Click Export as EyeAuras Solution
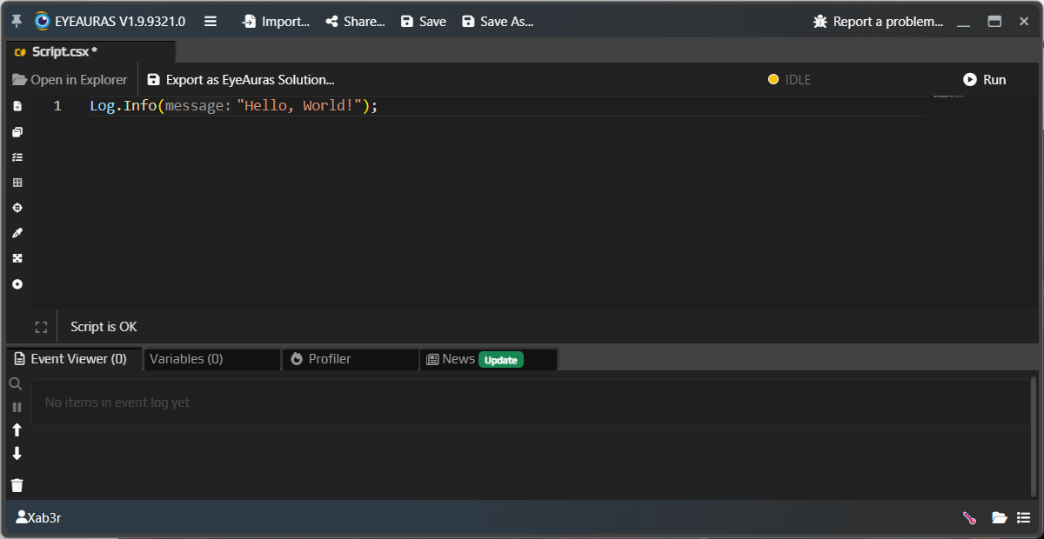 (x=242, y=78)
